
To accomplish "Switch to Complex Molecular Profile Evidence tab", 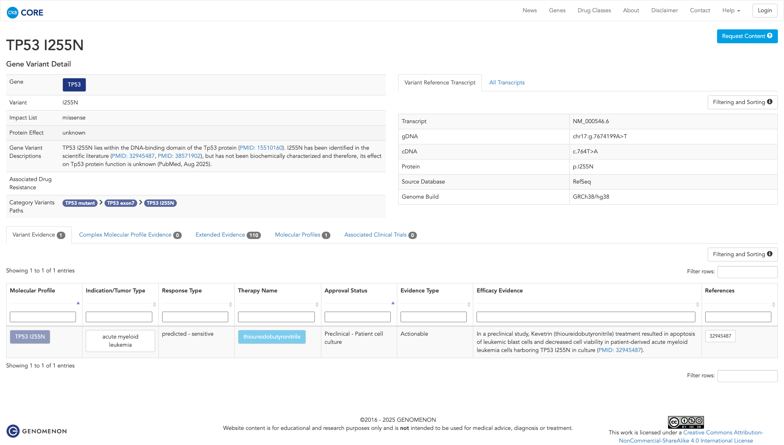I will 130,235.
